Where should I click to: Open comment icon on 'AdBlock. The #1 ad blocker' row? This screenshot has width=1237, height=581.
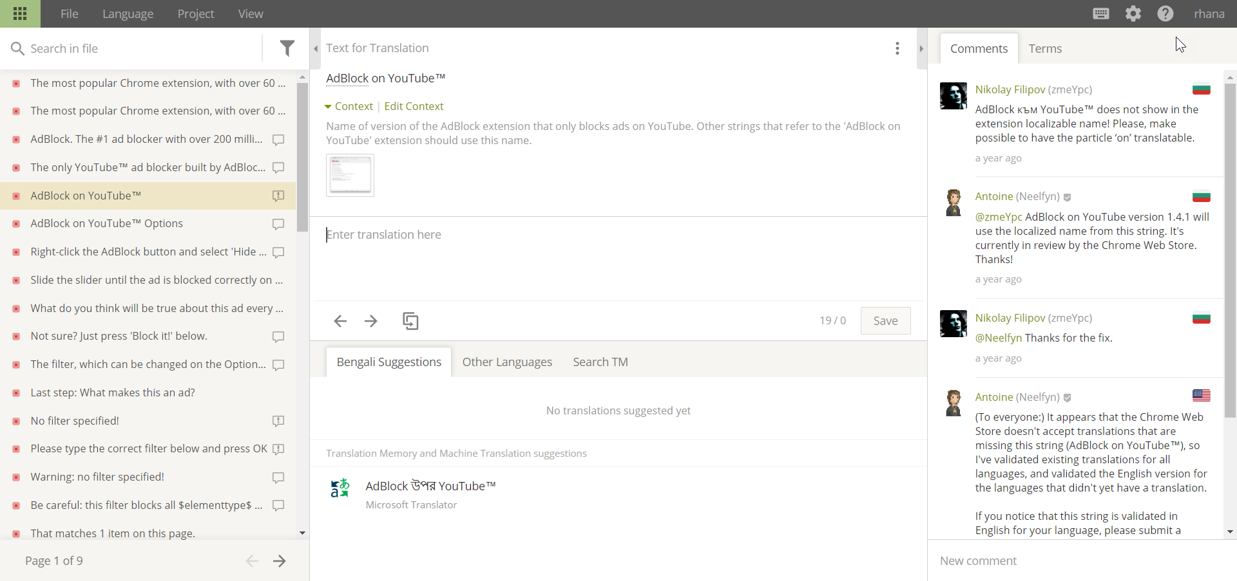coord(278,140)
